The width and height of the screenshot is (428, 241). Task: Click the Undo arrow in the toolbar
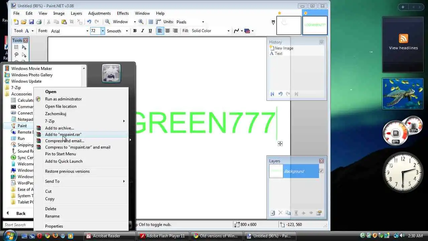(x=89, y=22)
